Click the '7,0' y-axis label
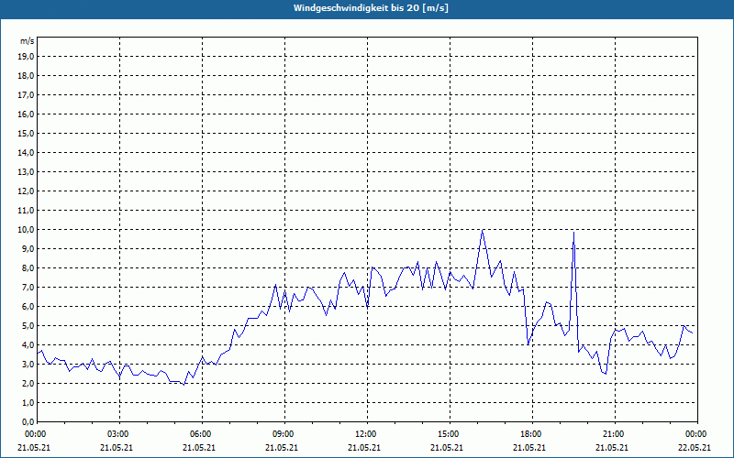This screenshot has width=734, height=458. (x=28, y=288)
